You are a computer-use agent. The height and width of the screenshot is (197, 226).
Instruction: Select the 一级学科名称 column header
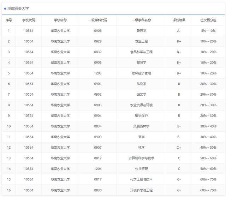point(141,20)
